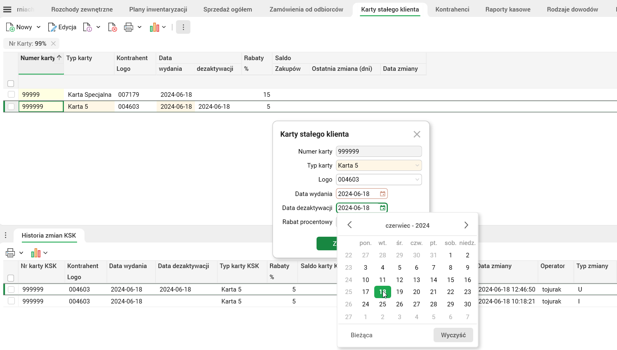Expand the Logo dropdown
The height and width of the screenshot is (350, 617).
(417, 180)
